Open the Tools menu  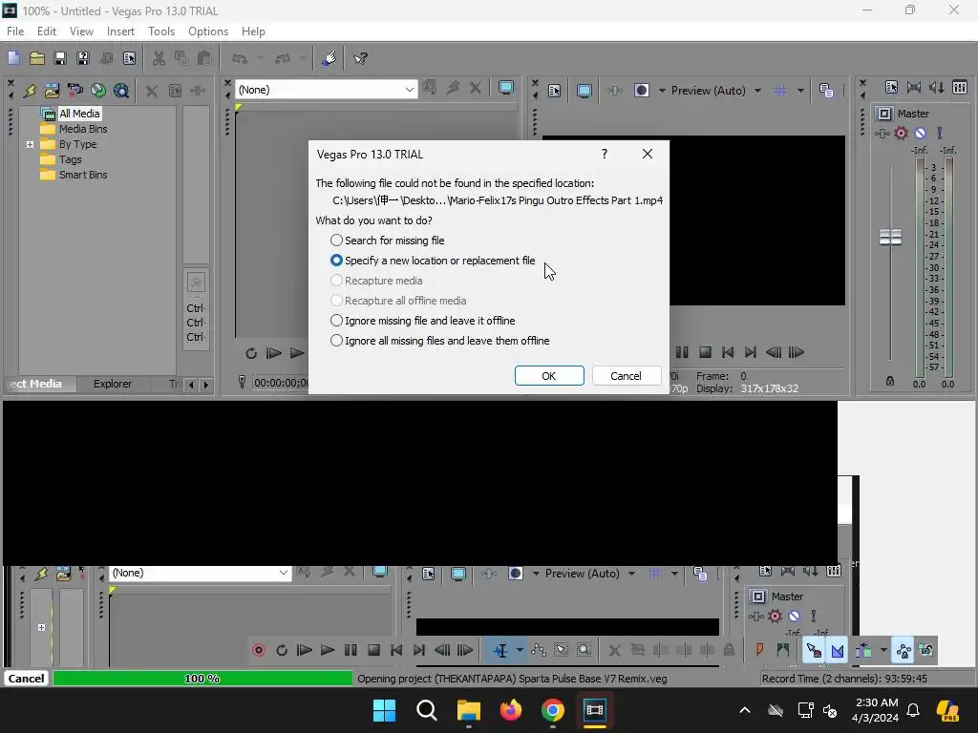[160, 31]
